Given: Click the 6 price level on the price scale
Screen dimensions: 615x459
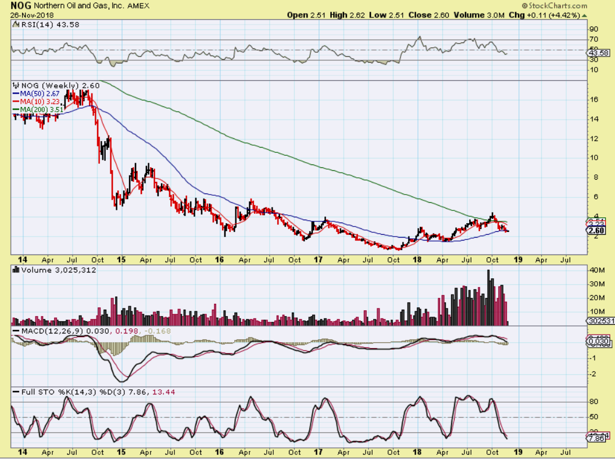Looking at the screenshot, I should click(x=596, y=197).
